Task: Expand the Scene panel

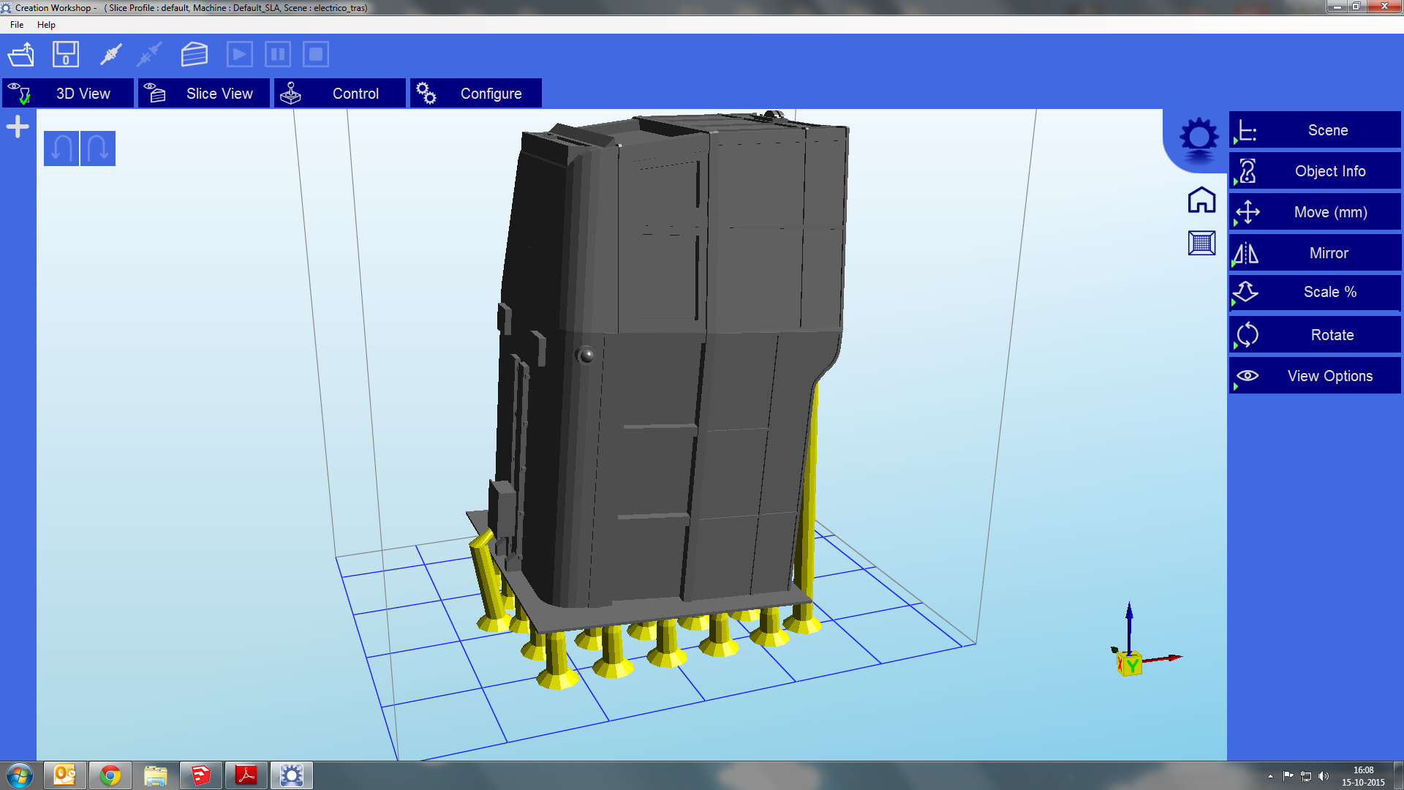Action: 1315,130
